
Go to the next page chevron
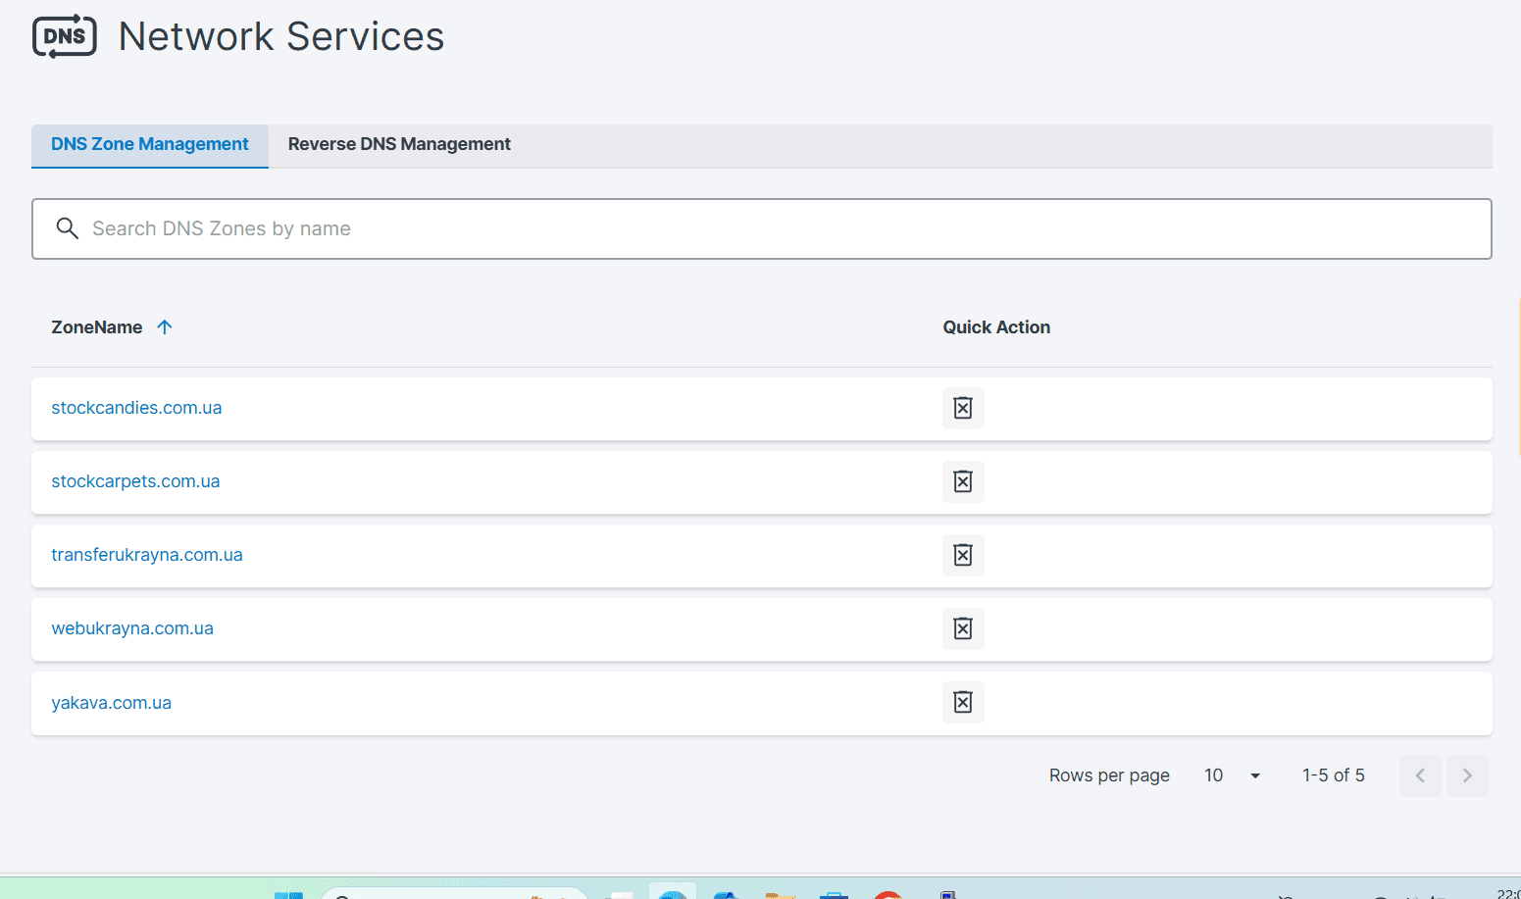point(1467,775)
